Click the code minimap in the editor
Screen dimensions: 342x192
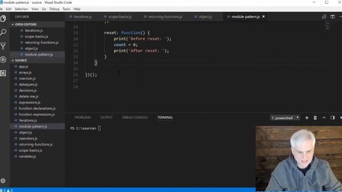[328, 26]
